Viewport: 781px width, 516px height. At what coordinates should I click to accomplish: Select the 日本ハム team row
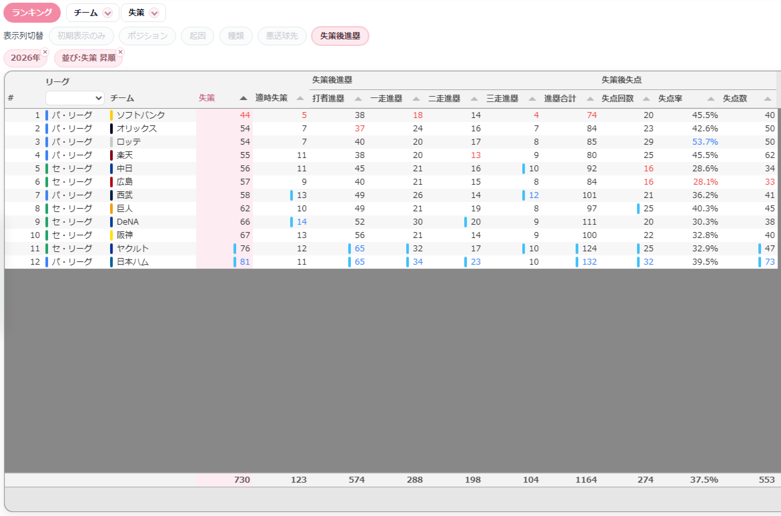coord(390,261)
